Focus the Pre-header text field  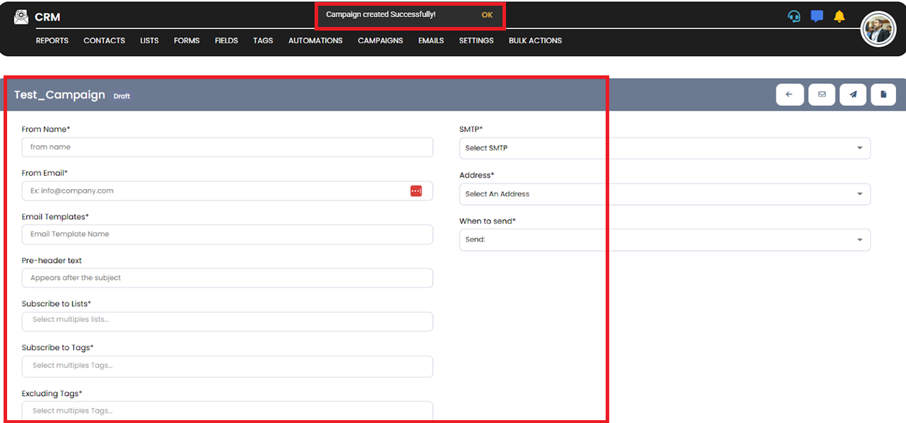[x=227, y=278]
